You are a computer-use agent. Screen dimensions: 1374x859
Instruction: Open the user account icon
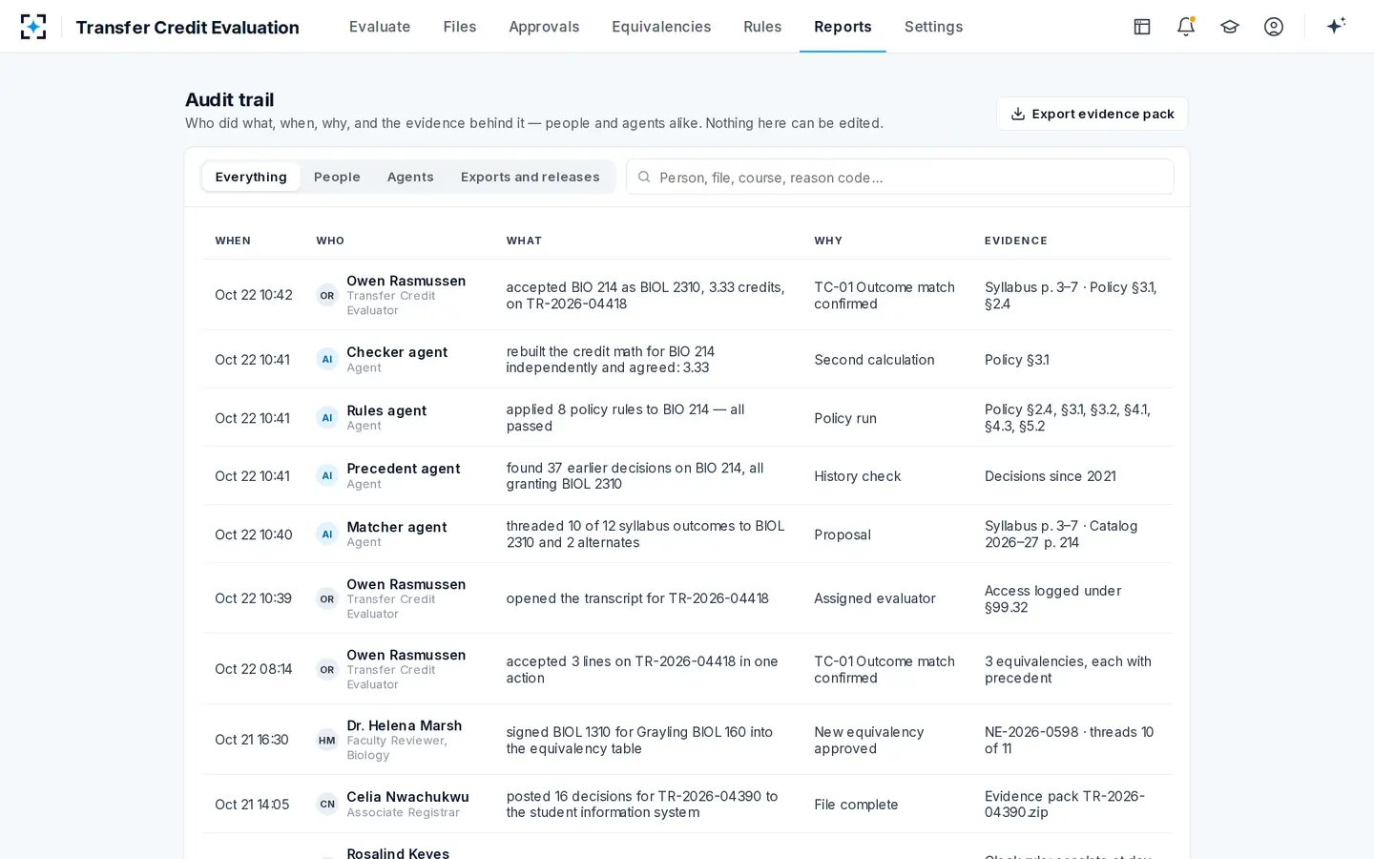pos(1274,27)
